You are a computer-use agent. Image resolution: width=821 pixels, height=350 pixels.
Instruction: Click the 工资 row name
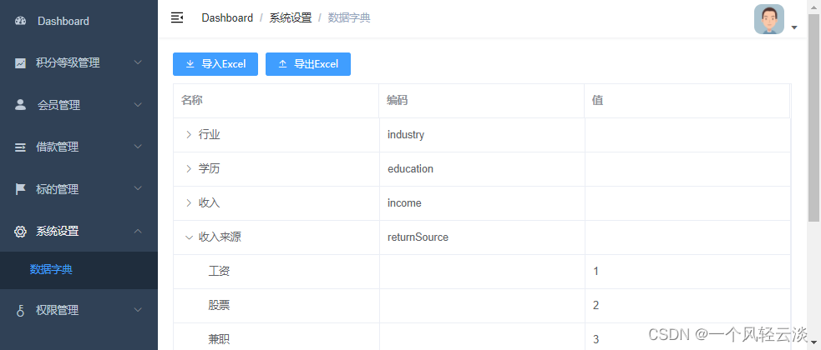click(219, 271)
